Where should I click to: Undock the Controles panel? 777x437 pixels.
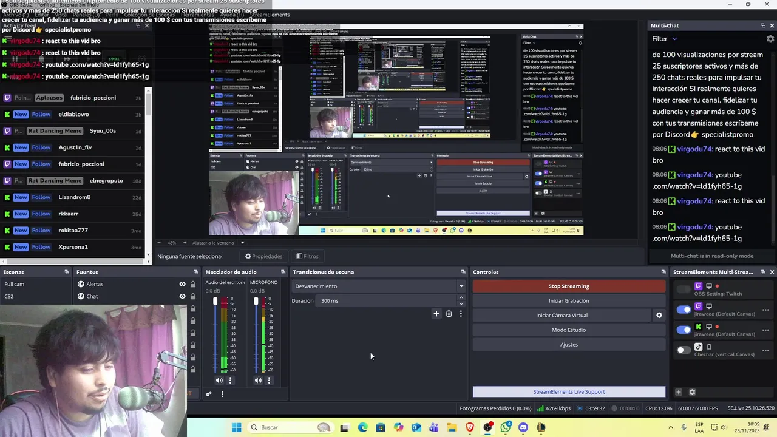pos(663,272)
